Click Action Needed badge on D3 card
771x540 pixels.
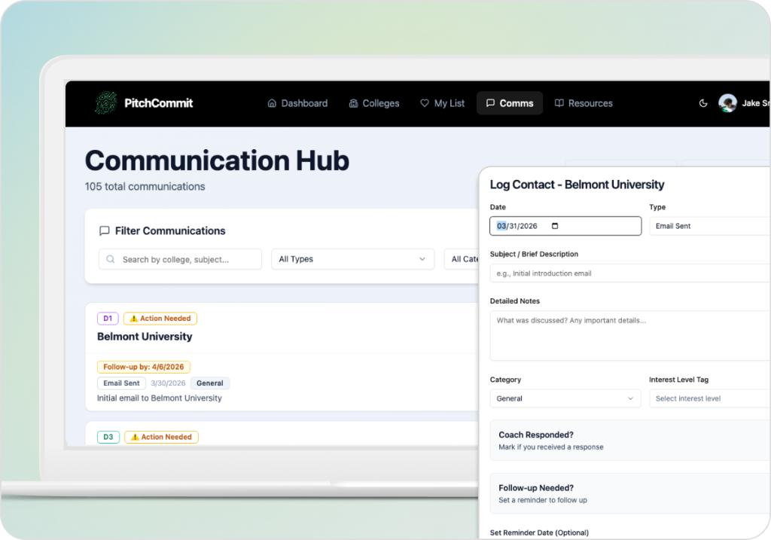pos(161,438)
